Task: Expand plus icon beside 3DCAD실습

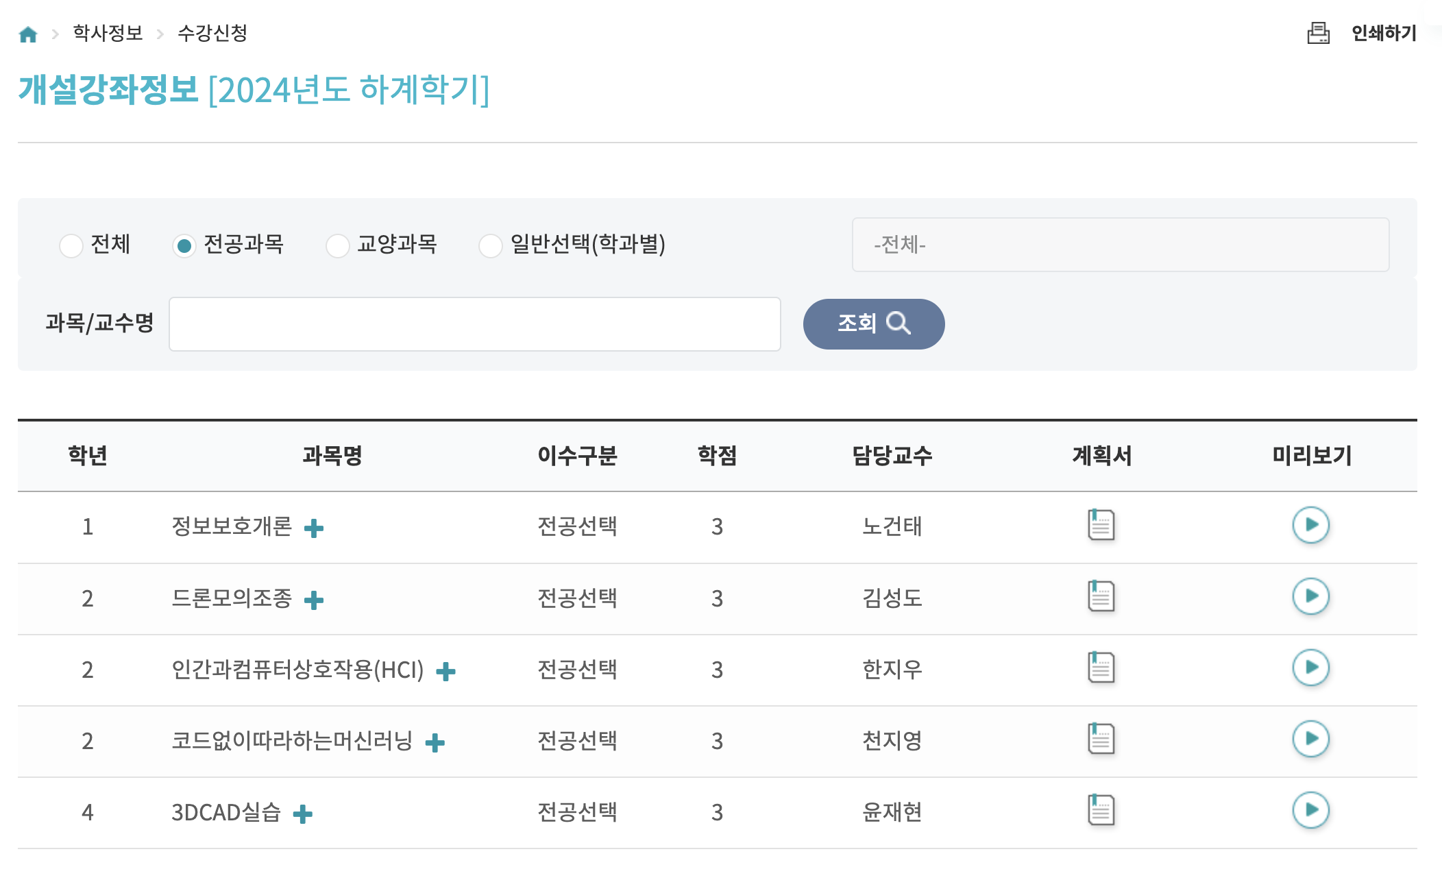Action: [x=302, y=814]
